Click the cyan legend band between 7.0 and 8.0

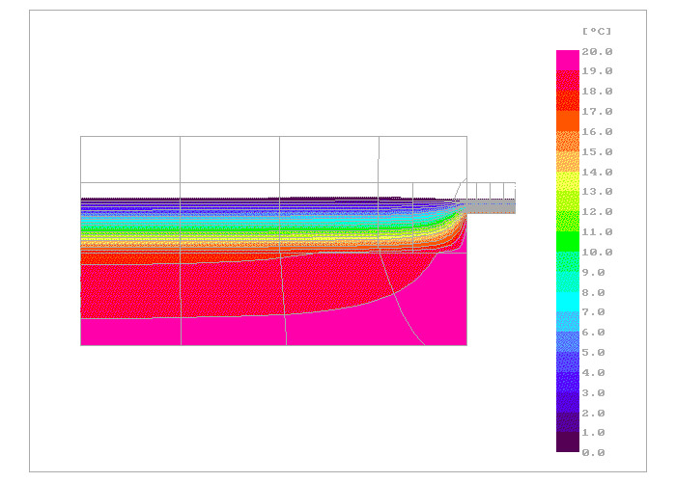click(568, 302)
